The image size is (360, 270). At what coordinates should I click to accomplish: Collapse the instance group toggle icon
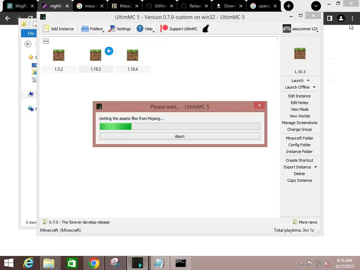pos(46,41)
